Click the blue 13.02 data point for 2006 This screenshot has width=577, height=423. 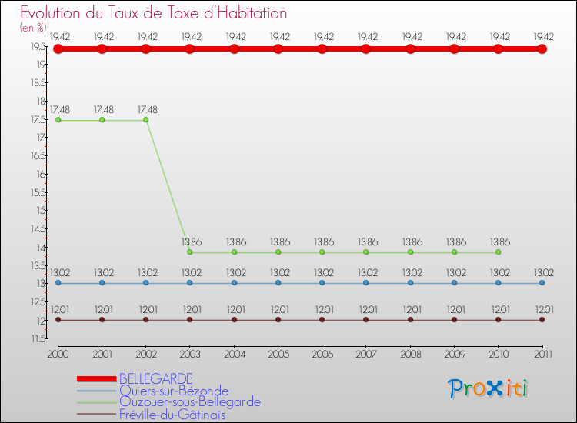pyautogui.click(x=322, y=283)
